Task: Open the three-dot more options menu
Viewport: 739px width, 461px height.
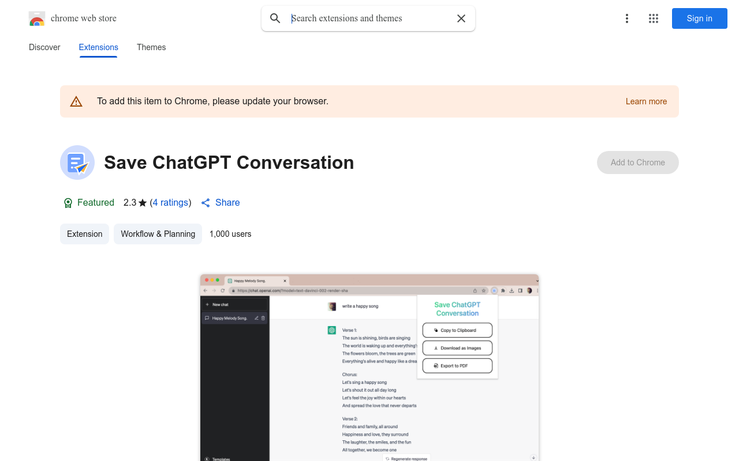Action: click(x=627, y=18)
